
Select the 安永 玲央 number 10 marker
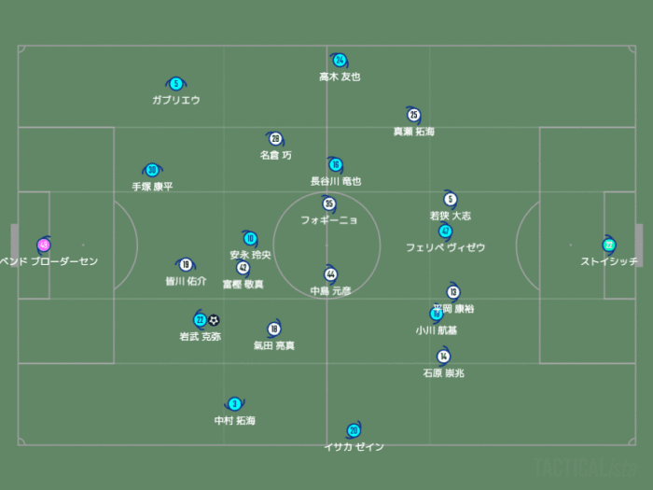pos(249,238)
